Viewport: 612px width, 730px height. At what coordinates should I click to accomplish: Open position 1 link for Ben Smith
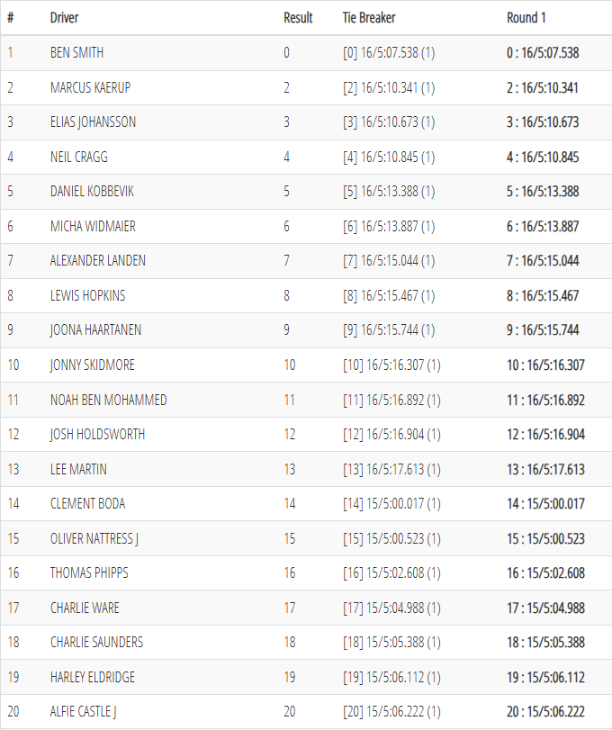(x=10, y=53)
